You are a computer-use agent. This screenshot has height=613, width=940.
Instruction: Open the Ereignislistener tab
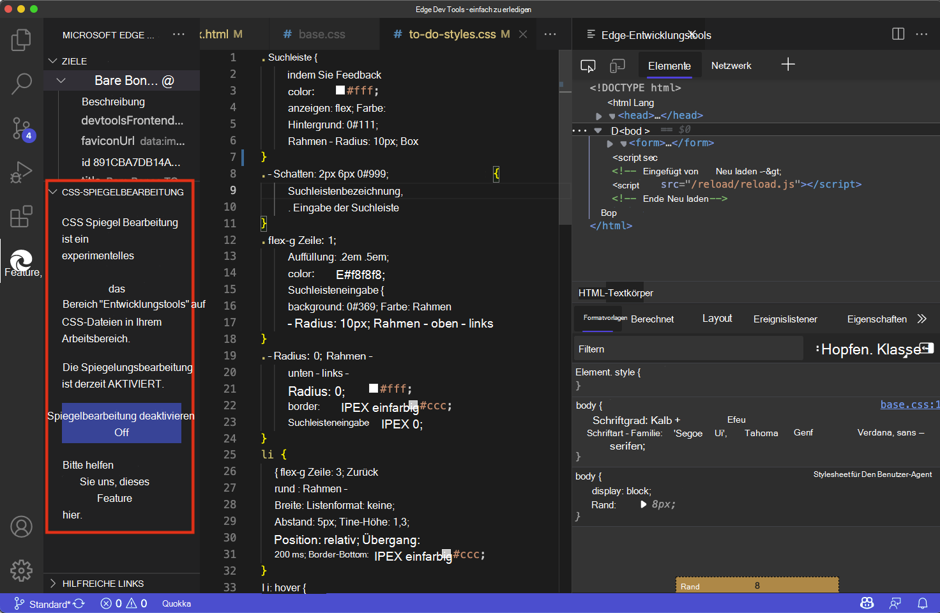pos(785,319)
